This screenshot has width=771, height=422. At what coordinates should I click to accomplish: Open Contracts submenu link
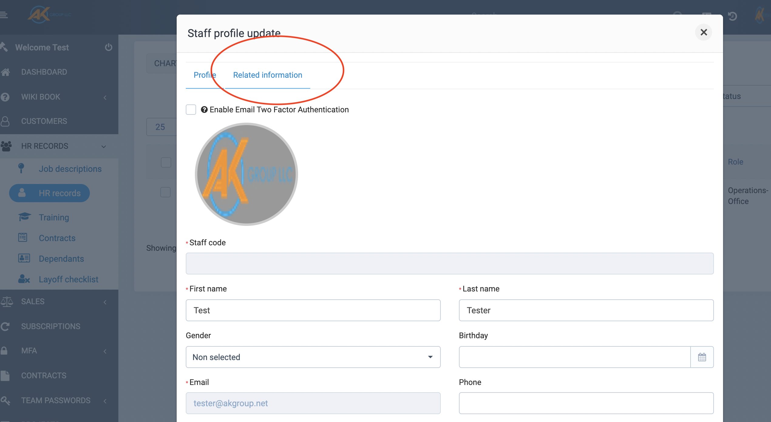click(x=57, y=238)
